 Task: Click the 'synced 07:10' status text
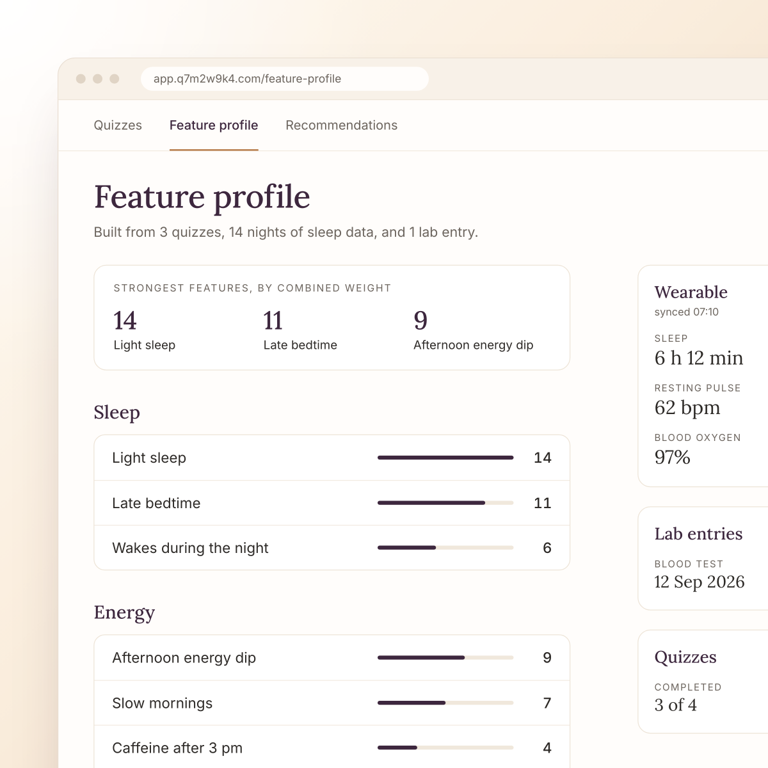click(x=686, y=312)
